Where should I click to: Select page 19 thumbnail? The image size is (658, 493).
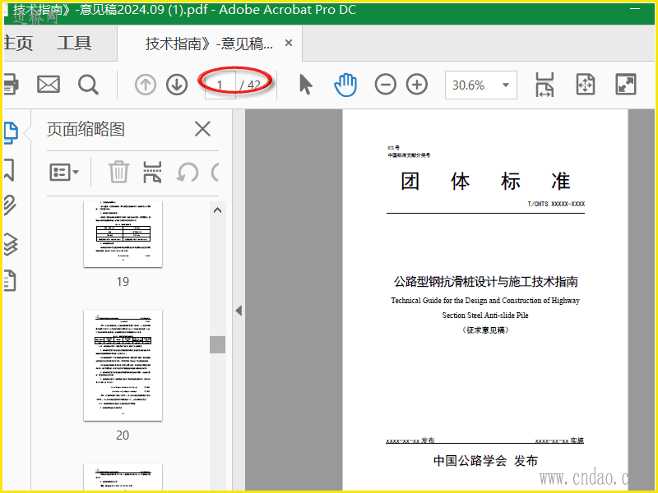click(x=123, y=234)
